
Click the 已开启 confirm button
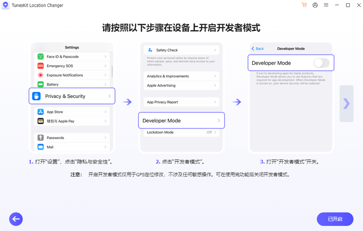[x=335, y=219]
